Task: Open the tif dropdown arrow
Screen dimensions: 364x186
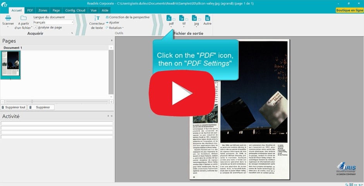Action: 184,27
